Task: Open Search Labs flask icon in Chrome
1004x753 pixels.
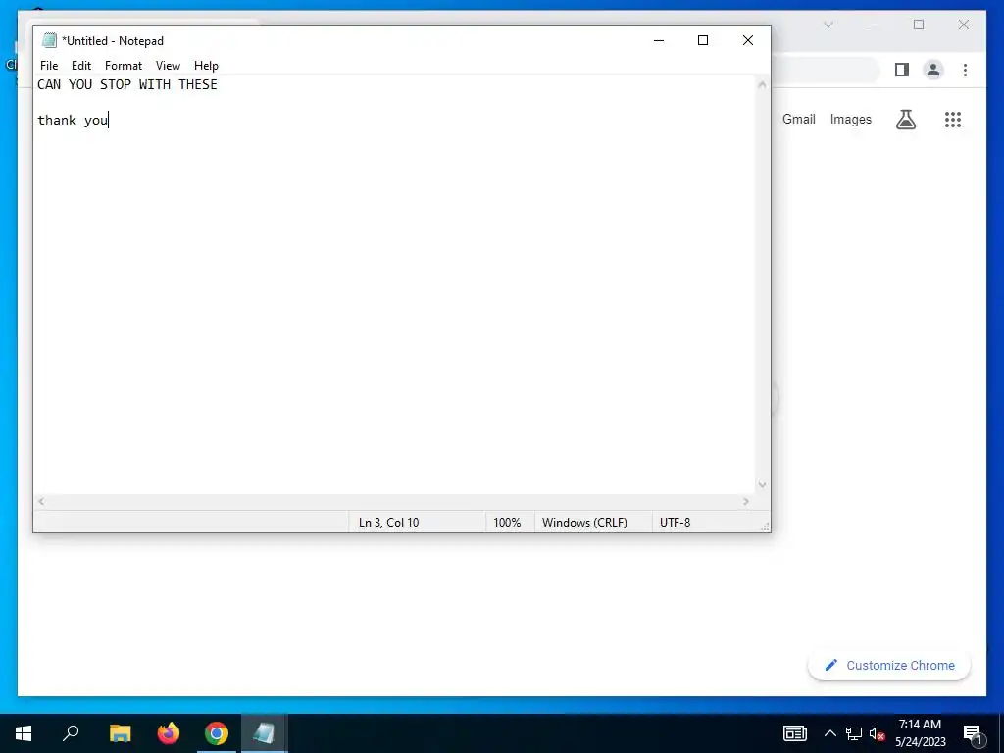Action: tap(905, 119)
